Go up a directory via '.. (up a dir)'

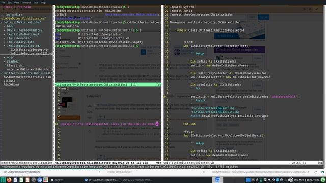11,15
